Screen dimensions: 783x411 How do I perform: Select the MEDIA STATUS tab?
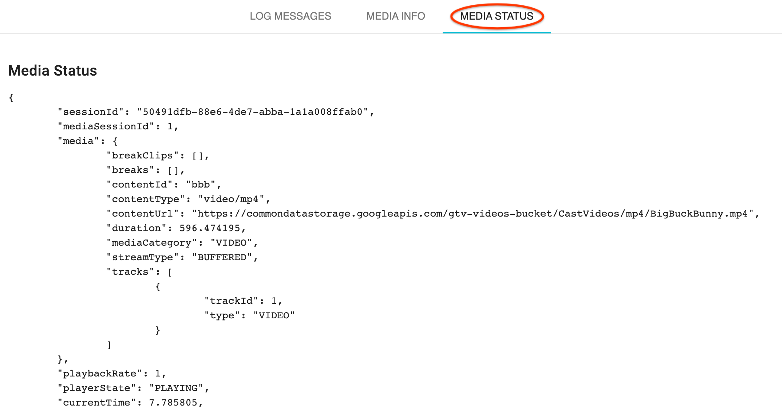coord(497,16)
